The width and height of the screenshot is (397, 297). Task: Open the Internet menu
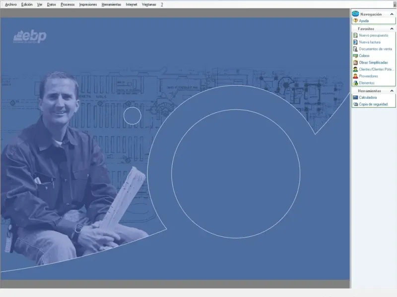[132, 4]
